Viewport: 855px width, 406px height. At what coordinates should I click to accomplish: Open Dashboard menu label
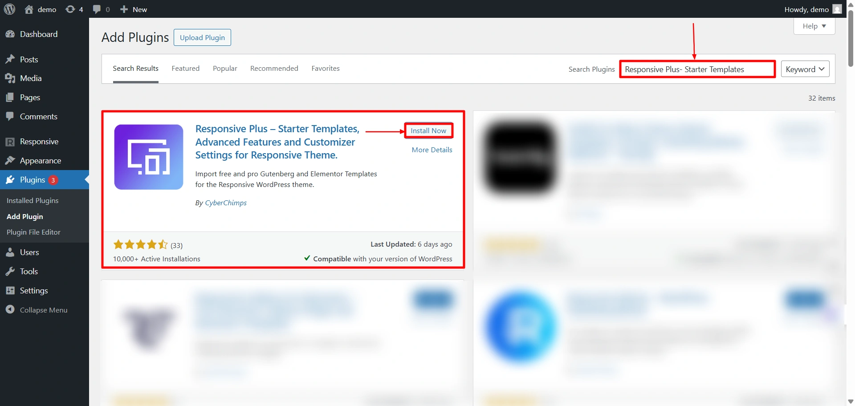39,34
